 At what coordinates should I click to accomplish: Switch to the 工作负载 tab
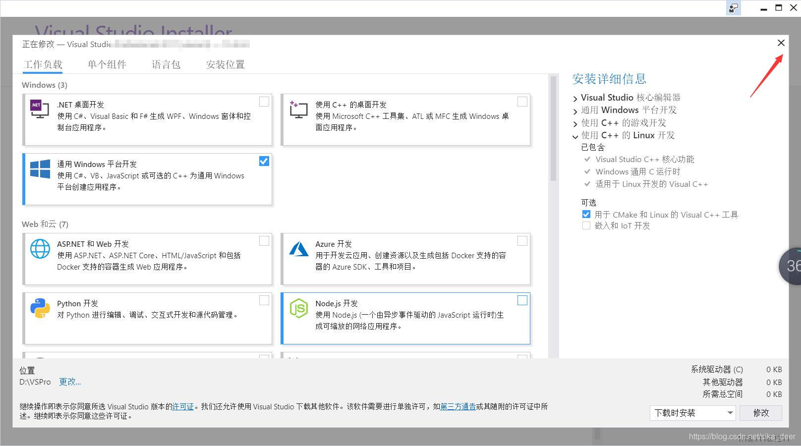tap(43, 64)
